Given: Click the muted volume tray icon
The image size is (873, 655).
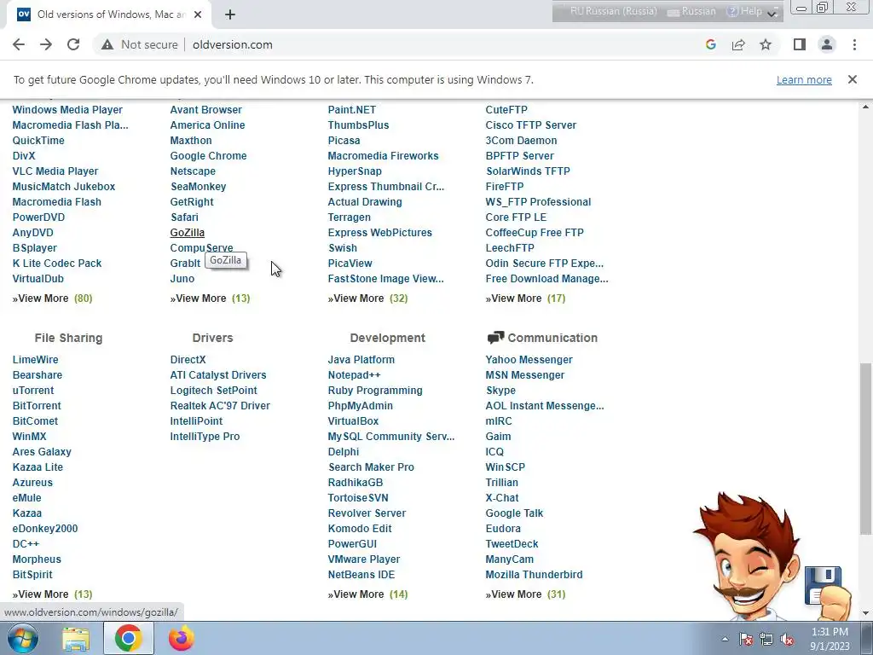Looking at the screenshot, I should tap(787, 639).
